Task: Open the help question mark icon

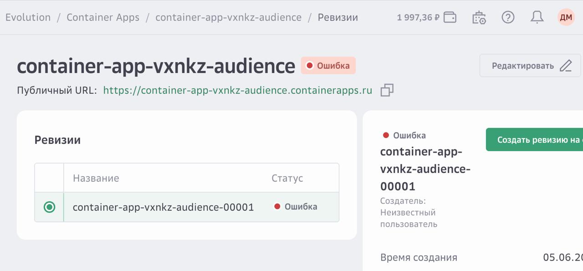Action: pos(508,17)
